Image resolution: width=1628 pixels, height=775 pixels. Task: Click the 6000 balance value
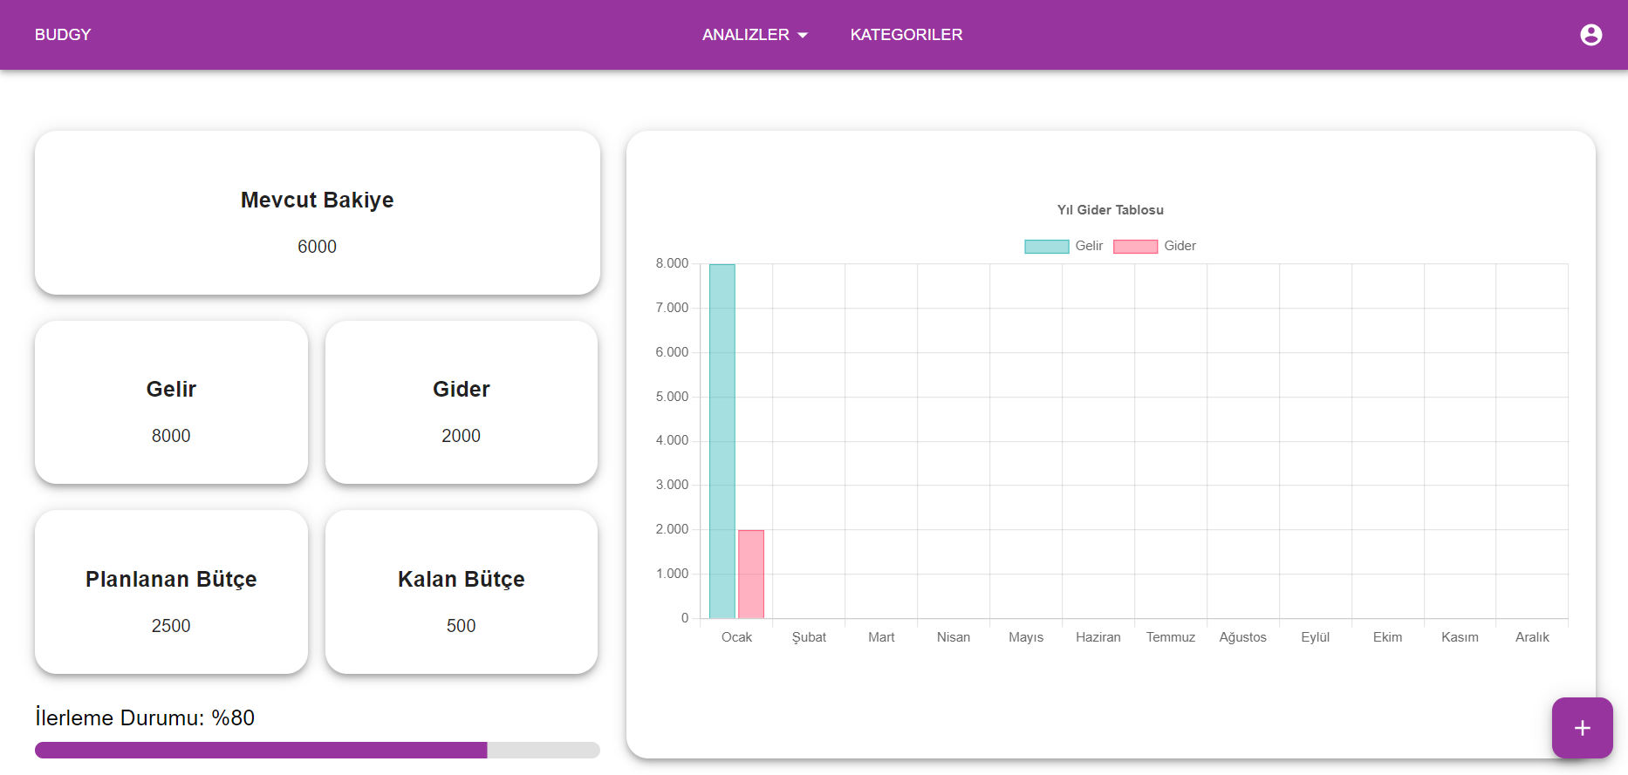318,247
